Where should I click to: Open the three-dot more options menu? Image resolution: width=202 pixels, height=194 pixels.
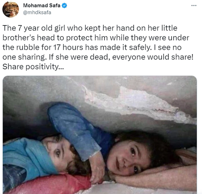pyautogui.click(x=194, y=6)
